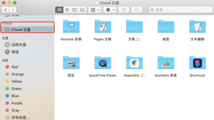
Task: Select the 桌面 folder icon
Action: [166, 26]
